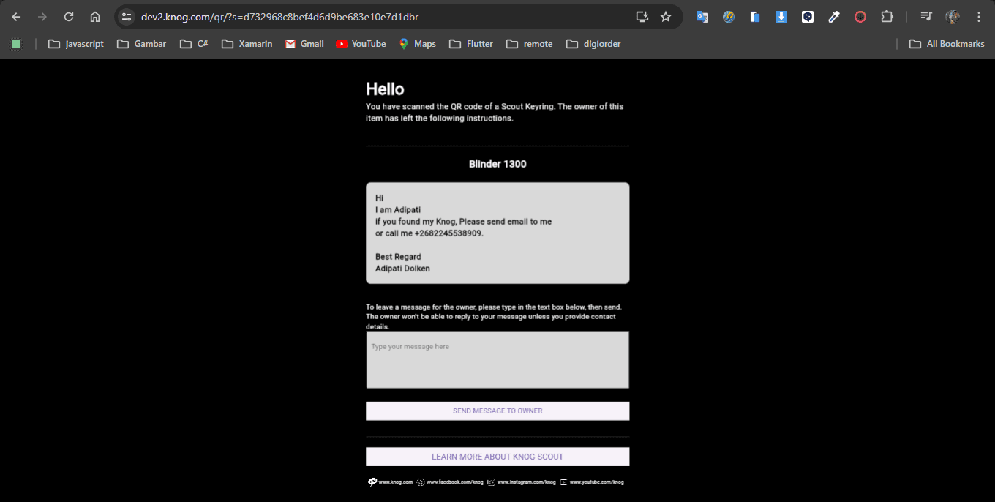995x502 pixels.
Task: Go back with the browser back arrow
Action: coord(16,17)
